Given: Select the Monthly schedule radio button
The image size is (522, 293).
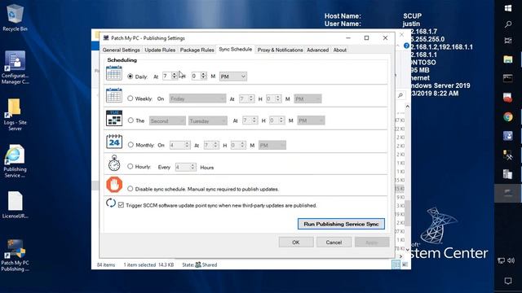Looking at the screenshot, I should coord(130,145).
